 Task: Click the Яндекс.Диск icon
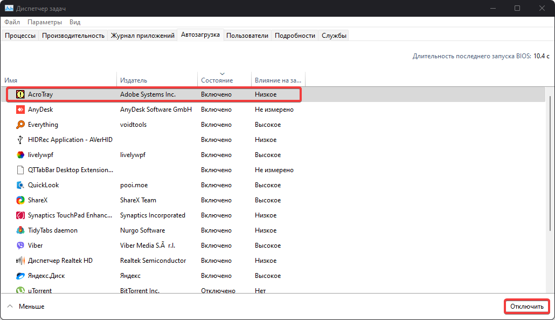tap(20, 276)
